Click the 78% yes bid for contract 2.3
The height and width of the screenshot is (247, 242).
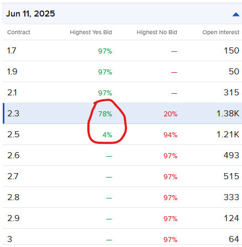105,114
